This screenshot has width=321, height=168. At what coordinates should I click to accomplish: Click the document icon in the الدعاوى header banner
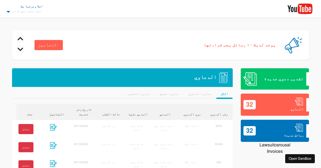(x=224, y=78)
